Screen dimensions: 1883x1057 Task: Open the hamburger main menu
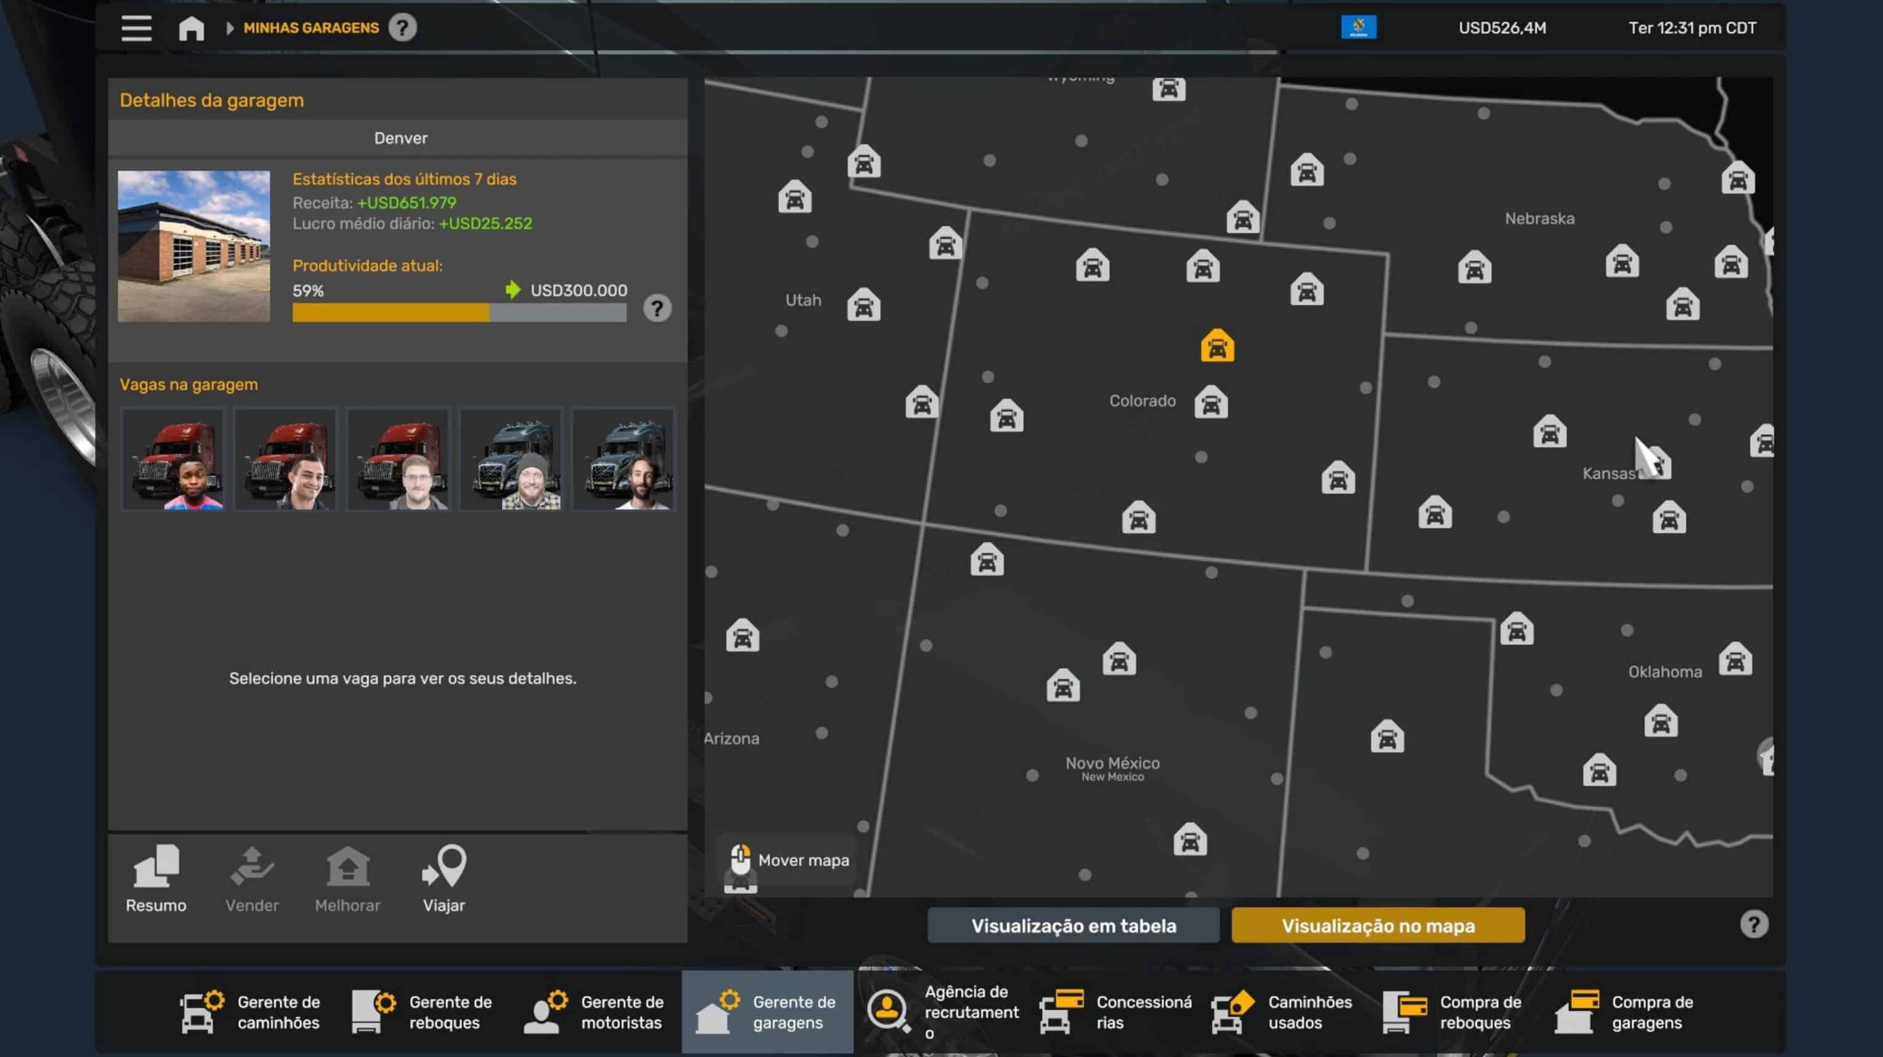click(136, 28)
